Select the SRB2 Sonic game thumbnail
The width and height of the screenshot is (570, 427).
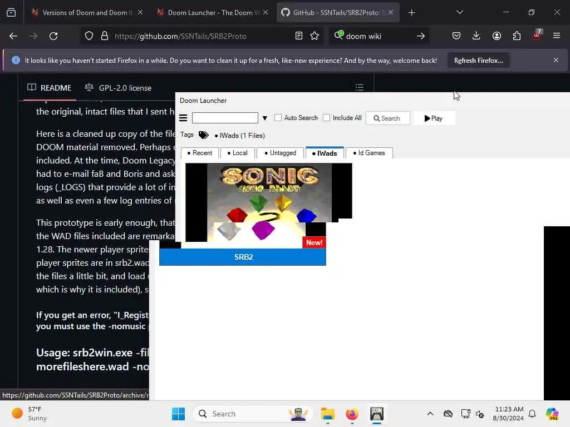(255, 205)
